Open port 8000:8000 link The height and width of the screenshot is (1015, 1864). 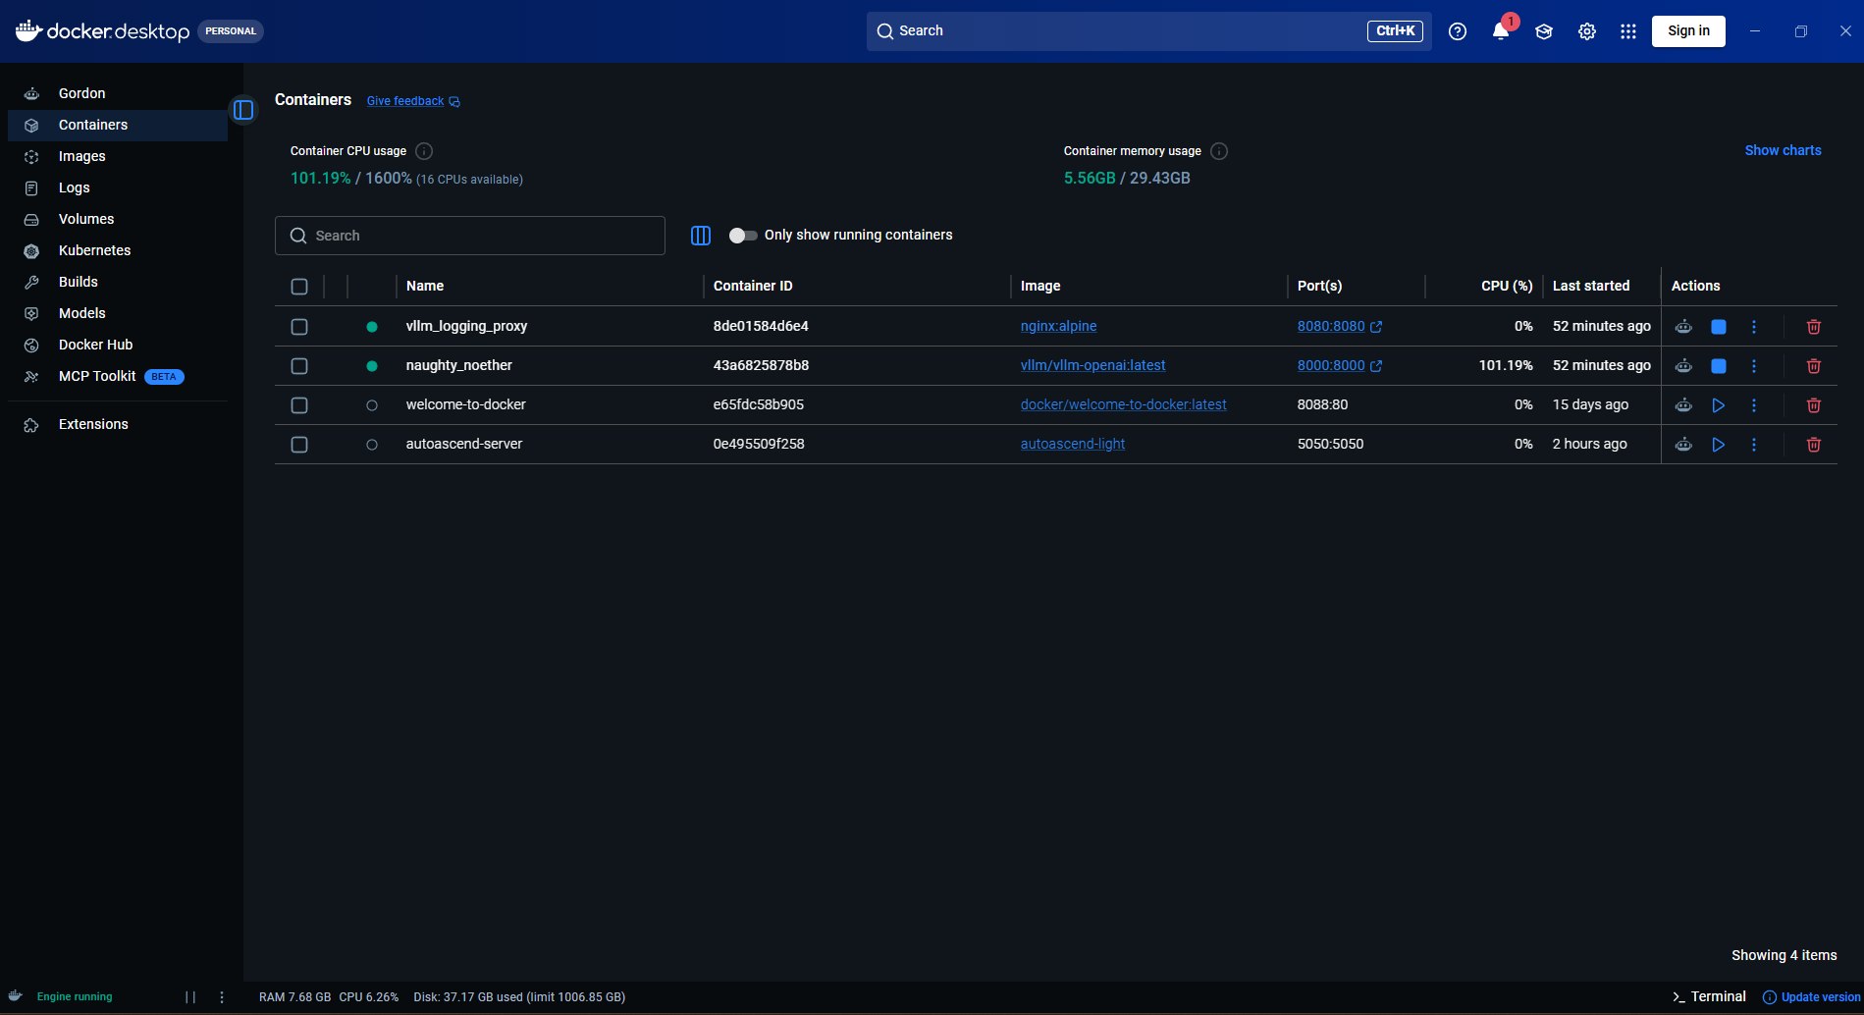[x=1339, y=365]
